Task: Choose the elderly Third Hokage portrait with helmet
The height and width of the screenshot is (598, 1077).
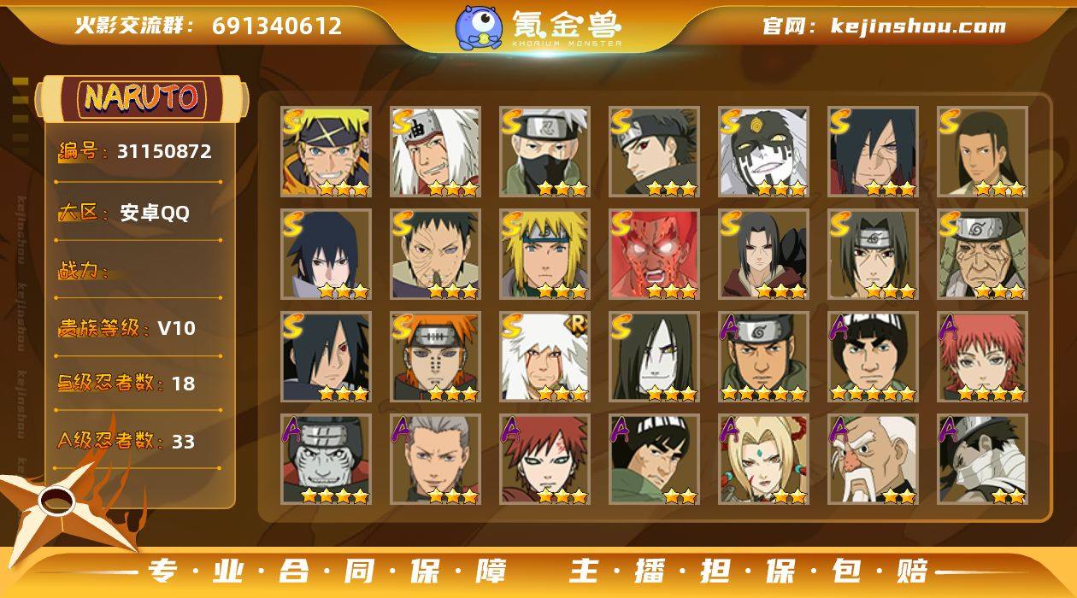Action: [982, 254]
